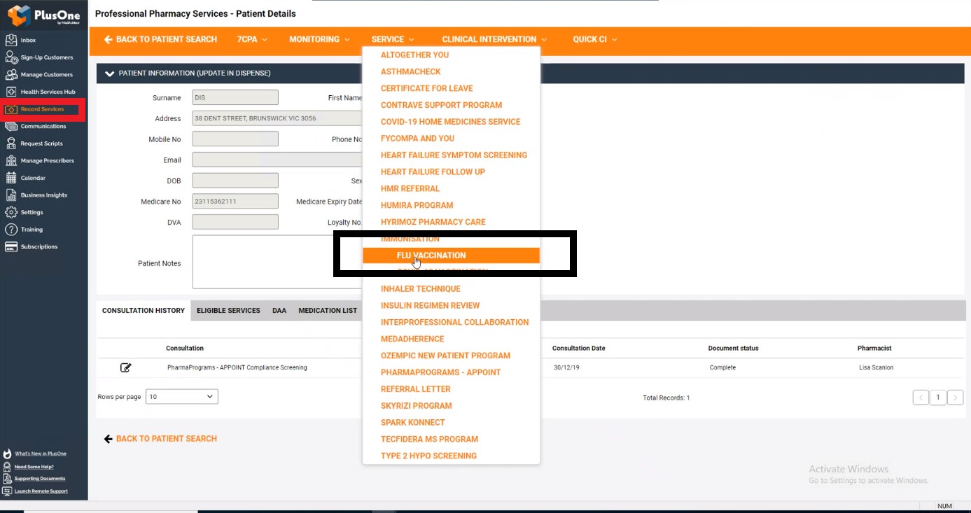Expand the CLINICAL INTERVENTION dropdown
971x513 pixels.
point(494,39)
